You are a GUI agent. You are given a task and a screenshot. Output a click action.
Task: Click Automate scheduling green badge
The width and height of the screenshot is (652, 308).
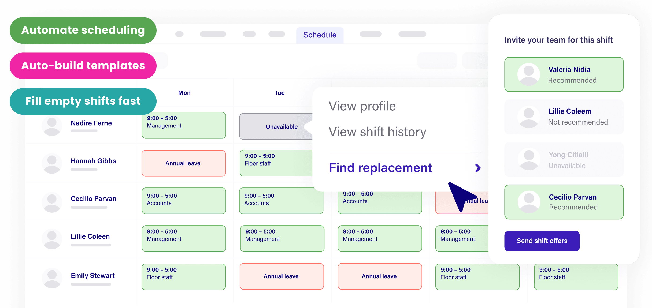[83, 31]
